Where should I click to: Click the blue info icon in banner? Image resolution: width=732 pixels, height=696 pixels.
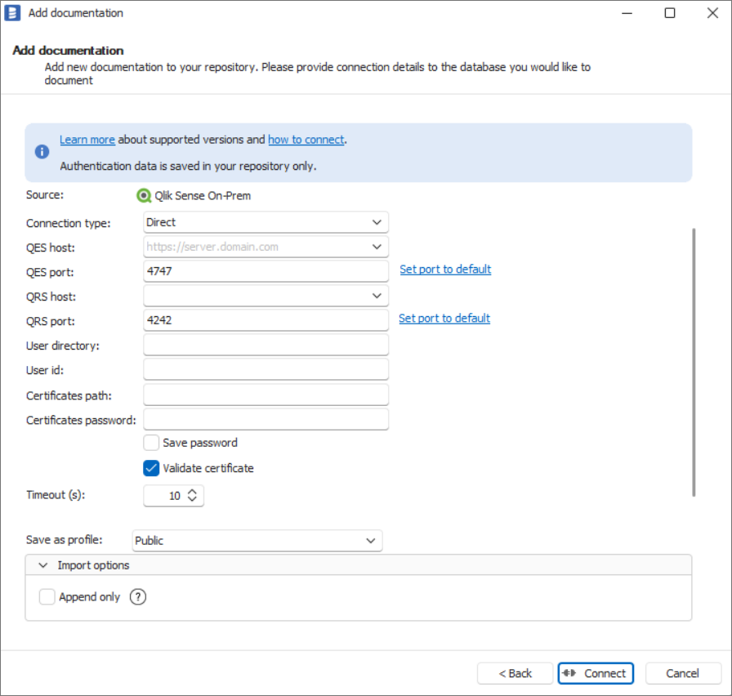coord(42,152)
